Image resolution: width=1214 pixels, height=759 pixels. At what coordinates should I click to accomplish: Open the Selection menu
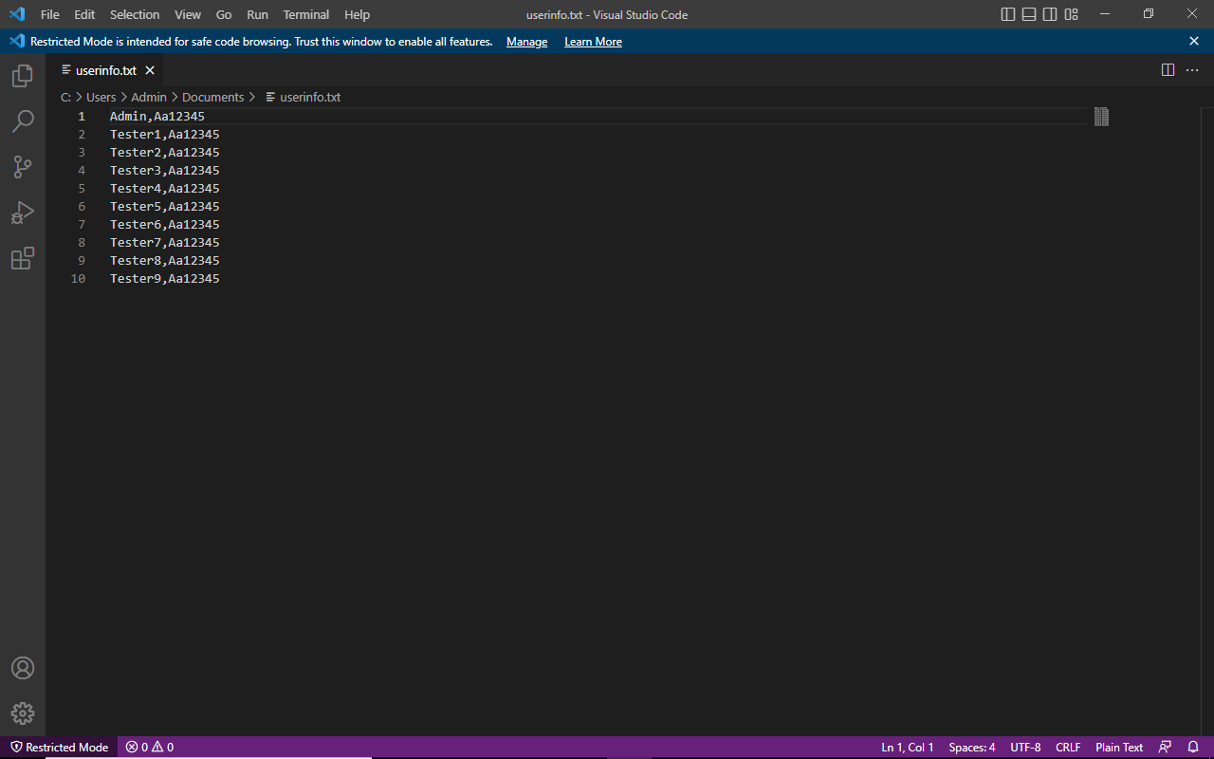(135, 14)
